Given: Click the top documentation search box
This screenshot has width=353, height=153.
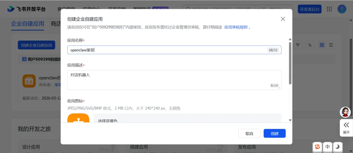Looking at the screenshot, I should click(x=238, y=9).
